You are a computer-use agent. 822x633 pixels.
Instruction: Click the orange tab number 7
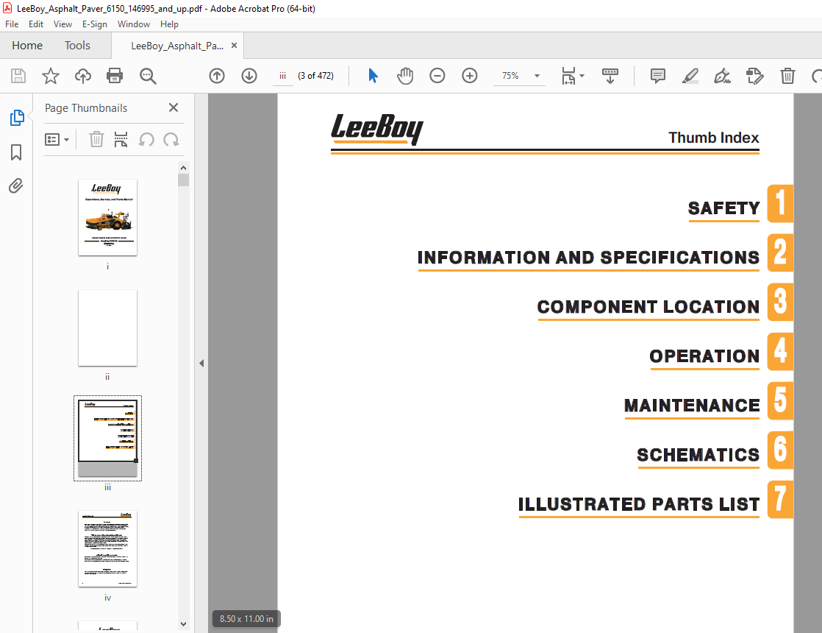(x=781, y=499)
